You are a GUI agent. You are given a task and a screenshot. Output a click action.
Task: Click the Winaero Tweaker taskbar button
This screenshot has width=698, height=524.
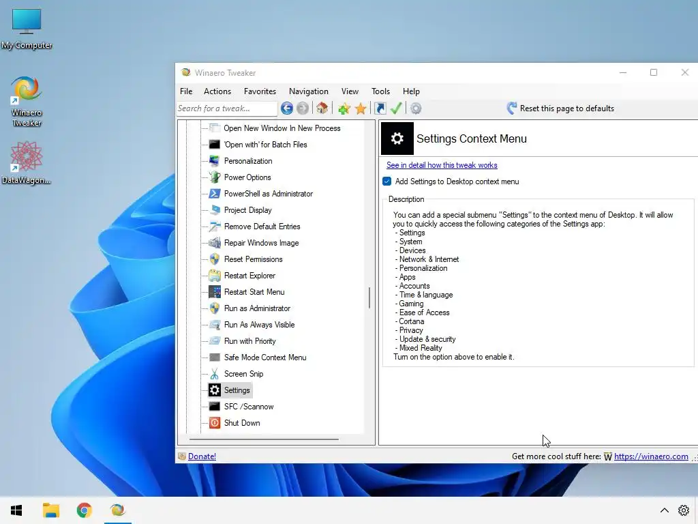pos(117,510)
